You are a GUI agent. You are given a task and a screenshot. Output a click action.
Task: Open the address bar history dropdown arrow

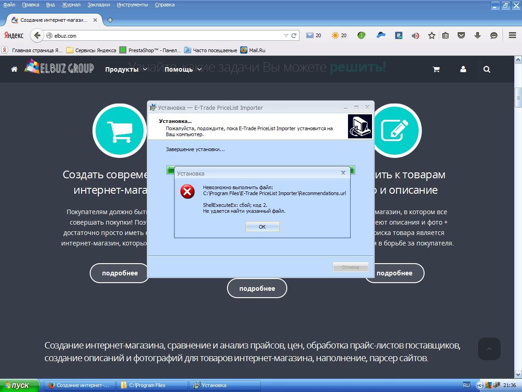pos(285,35)
